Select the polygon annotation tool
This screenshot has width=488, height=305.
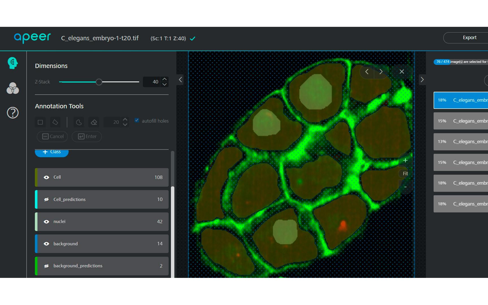[x=55, y=122]
